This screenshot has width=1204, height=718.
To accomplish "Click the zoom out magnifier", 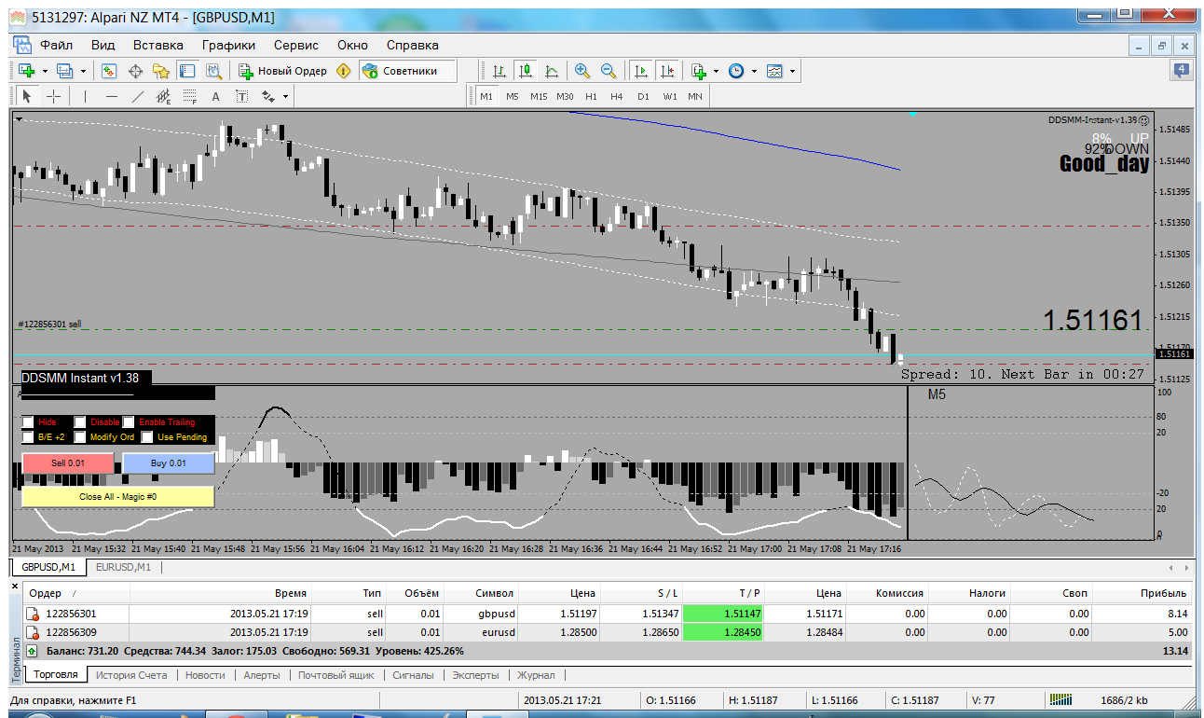I will (x=609, y=71).
